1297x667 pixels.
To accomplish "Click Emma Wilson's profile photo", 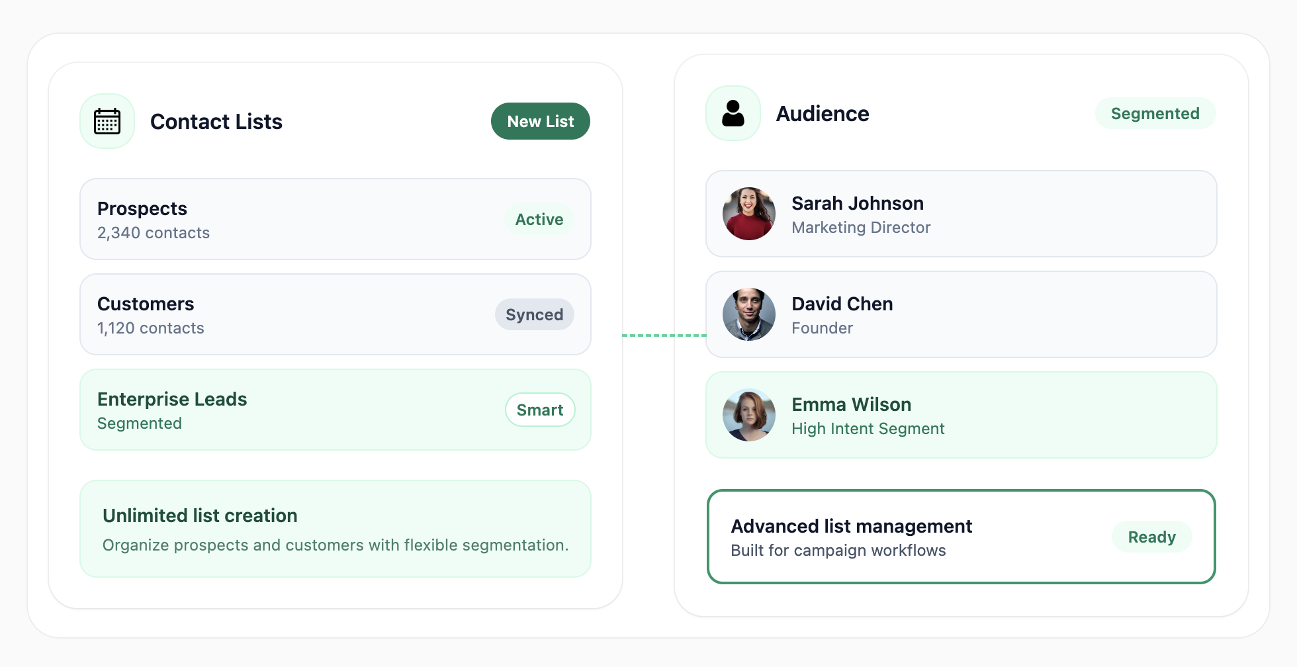I will coord(749,415).
